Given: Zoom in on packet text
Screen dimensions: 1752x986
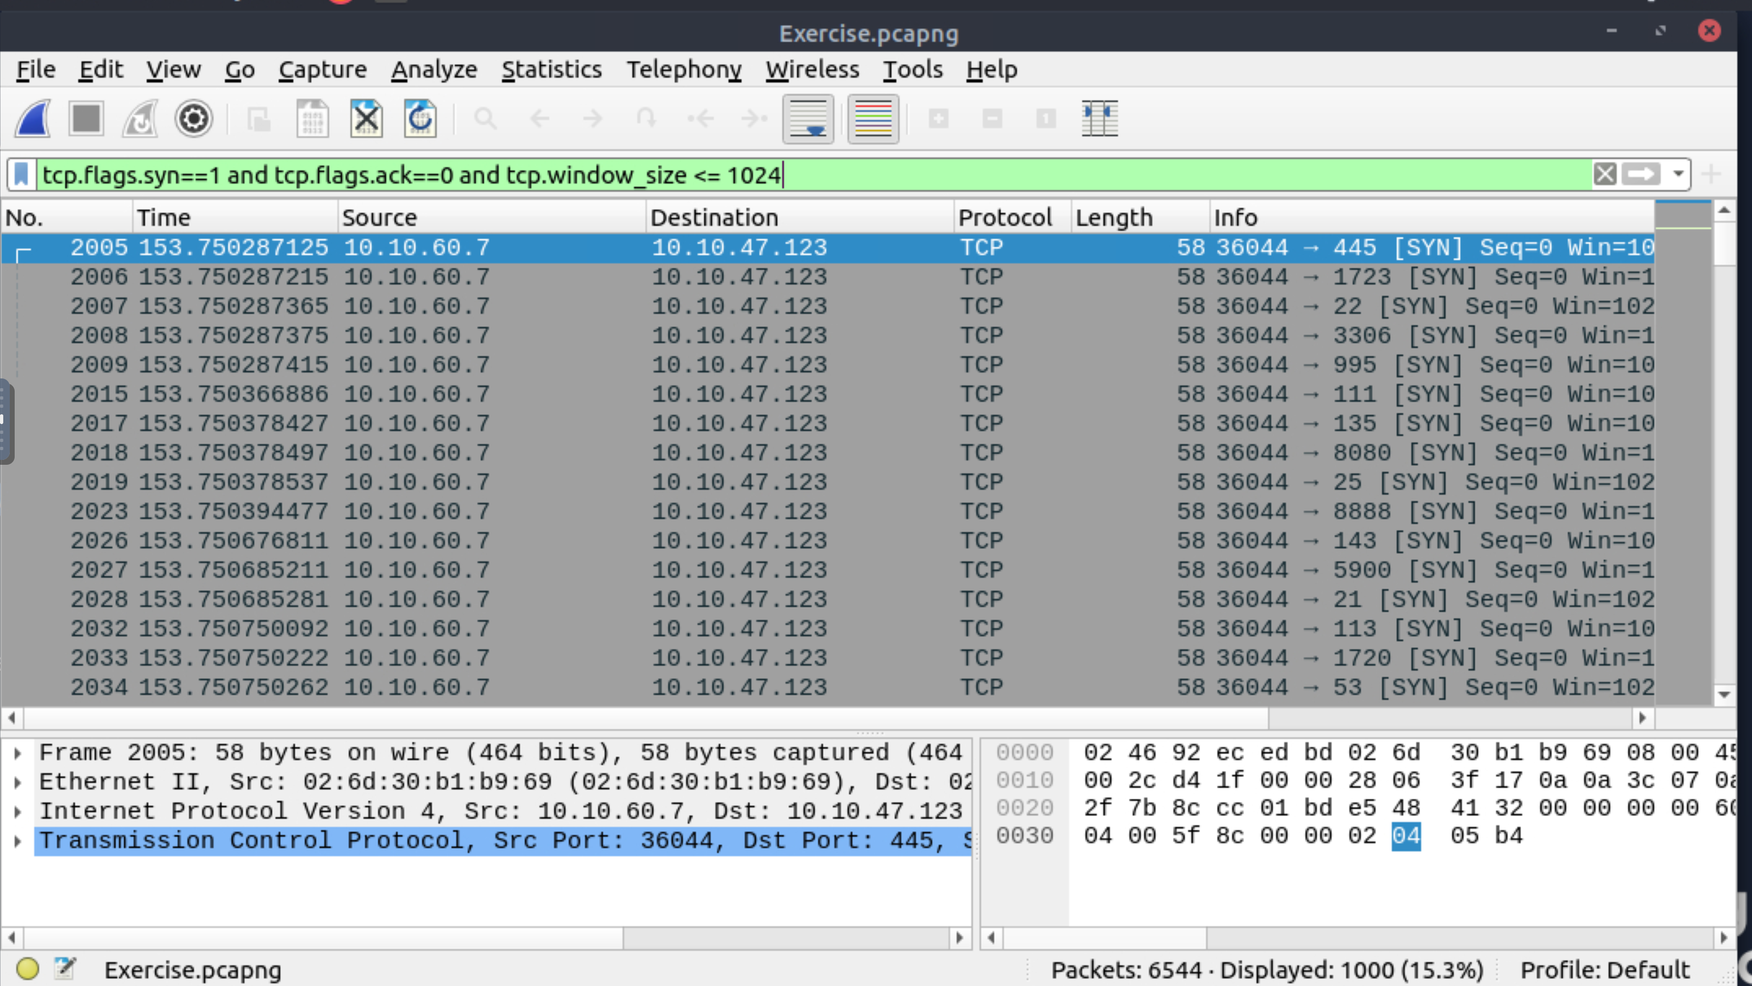Looking at the screenshot, I should click(939, 119).
